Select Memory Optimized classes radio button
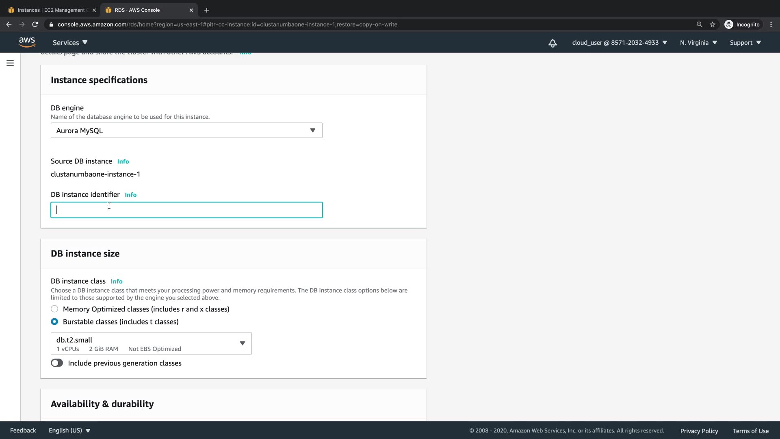780x439 pixels. (x=54, y=309)
